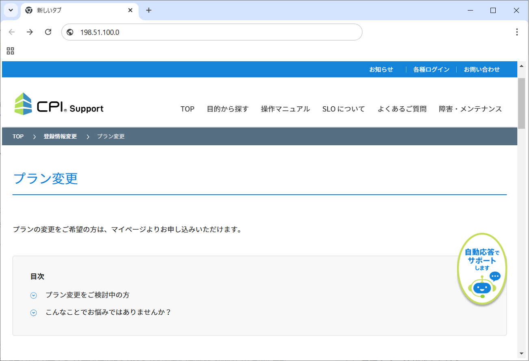
Task: Click the CPI Support logo
Action: [x=59, y=104]
